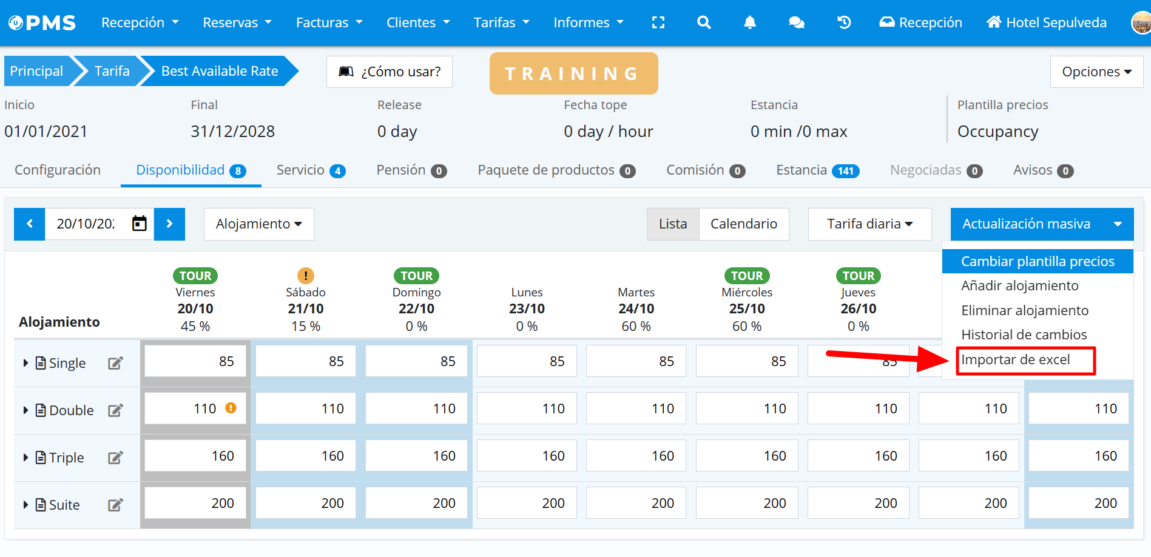
Task: Click the edit icon next to Single
Action: tap(115, 363)
